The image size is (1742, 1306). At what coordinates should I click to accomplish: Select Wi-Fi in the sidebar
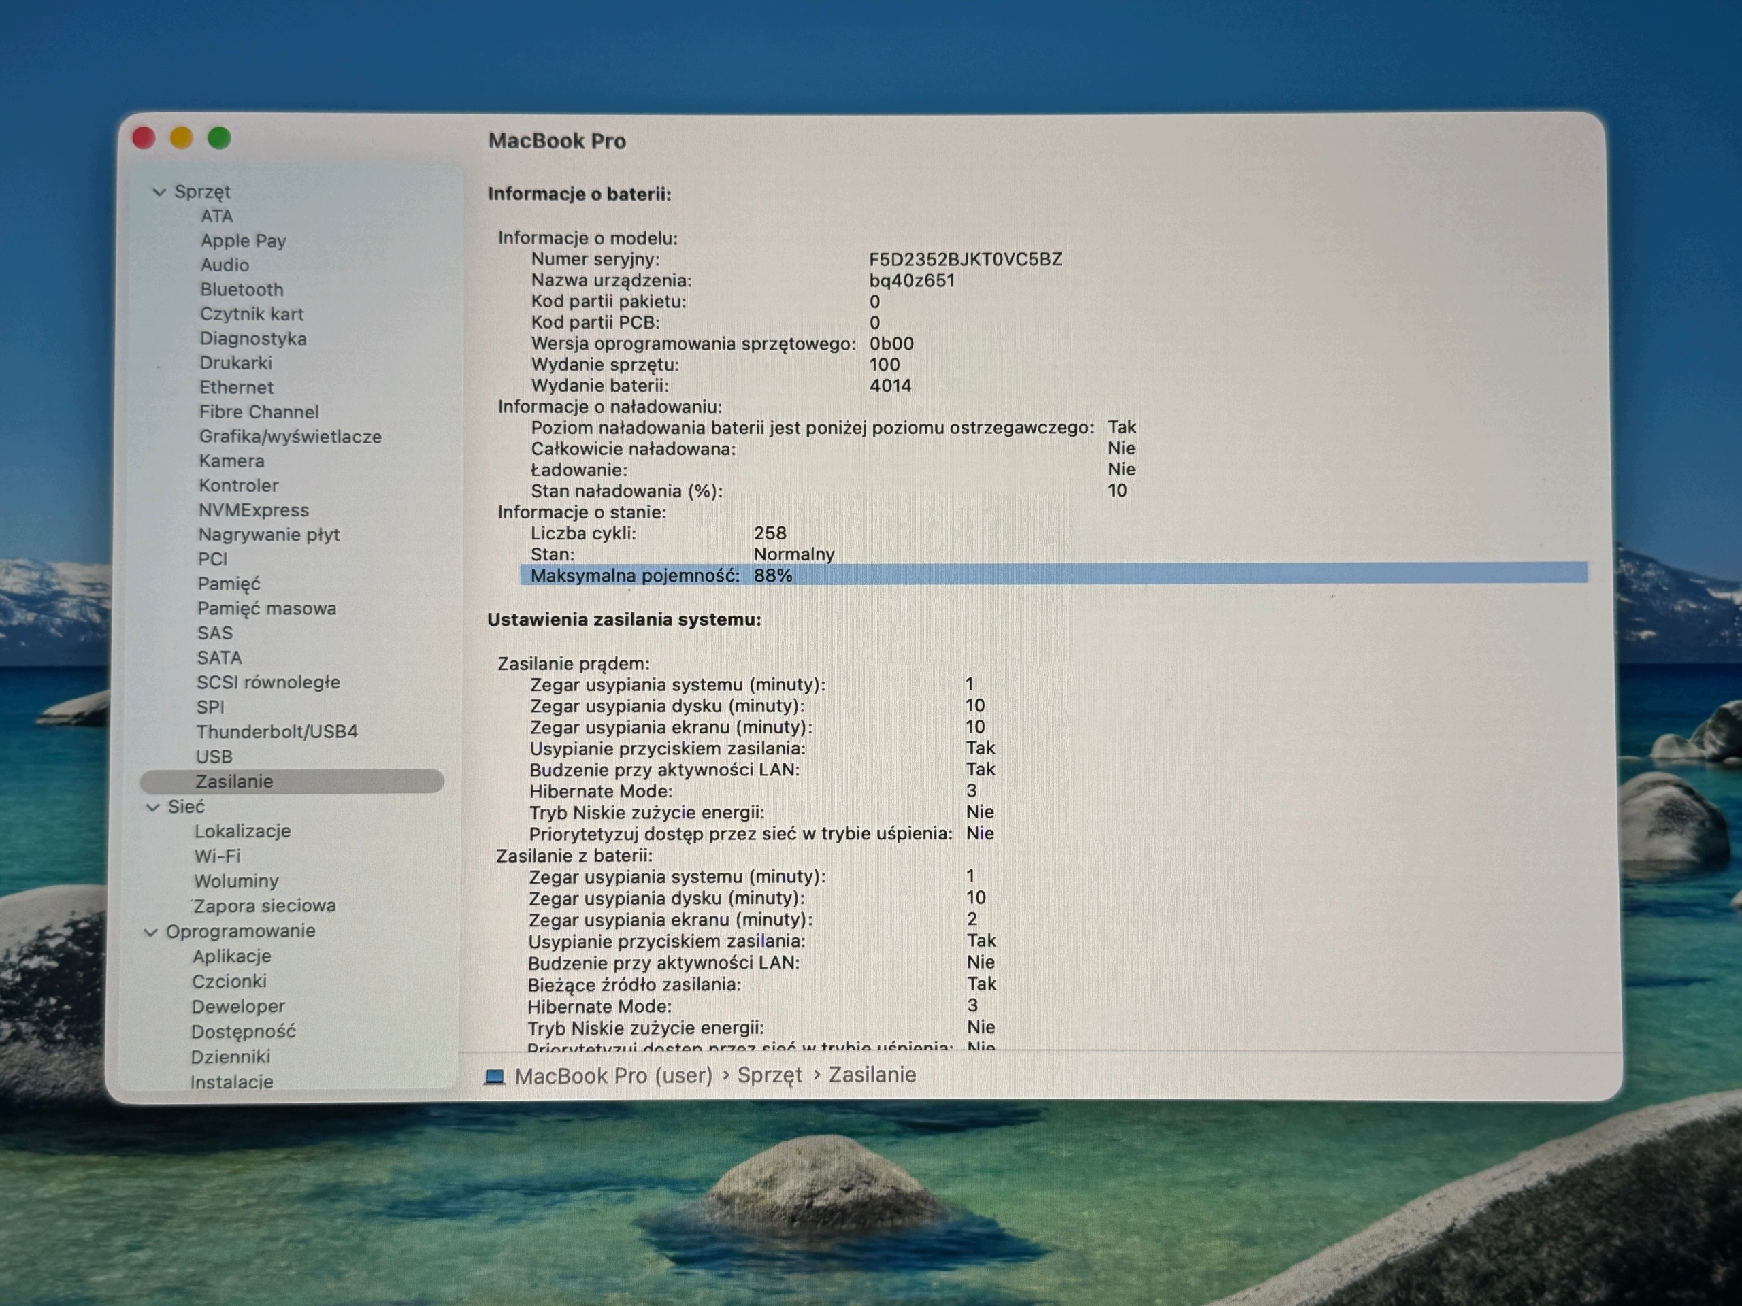pyautogui.click(x=217, y=856)
